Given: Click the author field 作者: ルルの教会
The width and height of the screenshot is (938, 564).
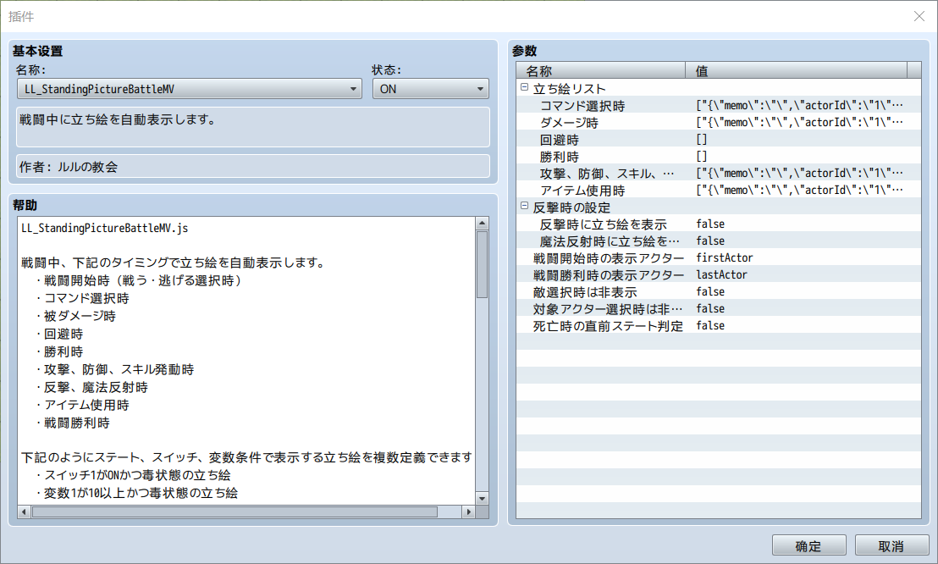Looking at the screenshot, I should [x=253, y=167].
